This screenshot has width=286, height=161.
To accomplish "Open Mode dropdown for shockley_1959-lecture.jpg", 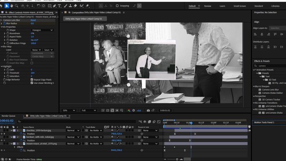I will (73, 131).
